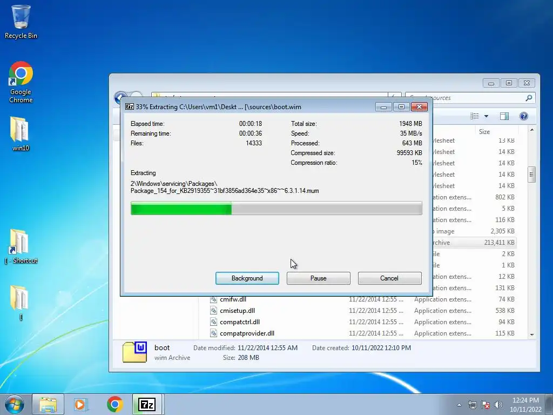
Task: Open Windows Media Player from the taskbar
Action: tap(81, 404)
